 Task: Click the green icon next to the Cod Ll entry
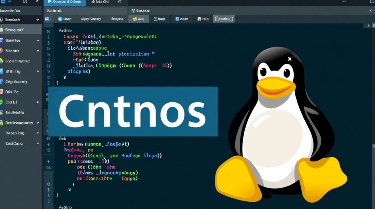pyautogui.click(x=2, y=102)
